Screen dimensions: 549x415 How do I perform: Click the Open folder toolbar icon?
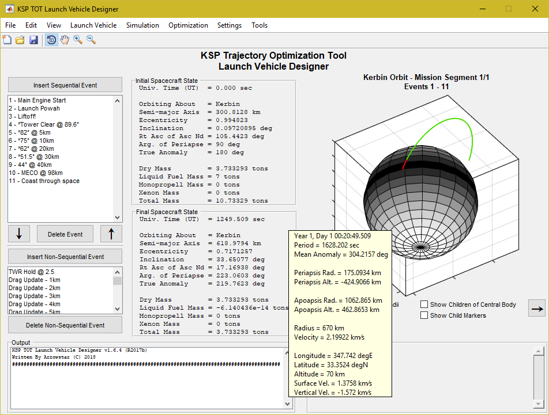tap(20, 40)
